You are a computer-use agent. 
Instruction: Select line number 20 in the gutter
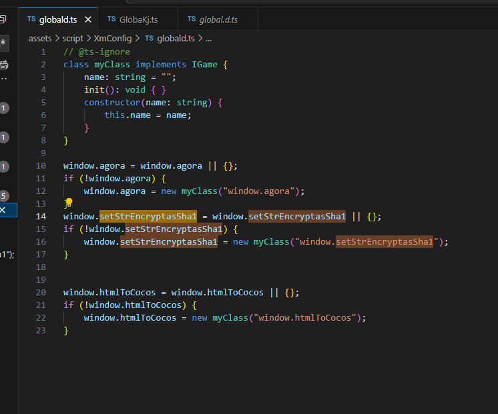pos(41,293)
